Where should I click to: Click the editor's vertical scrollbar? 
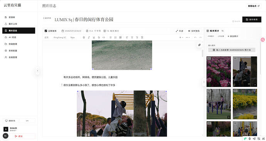tap(202, 53)
